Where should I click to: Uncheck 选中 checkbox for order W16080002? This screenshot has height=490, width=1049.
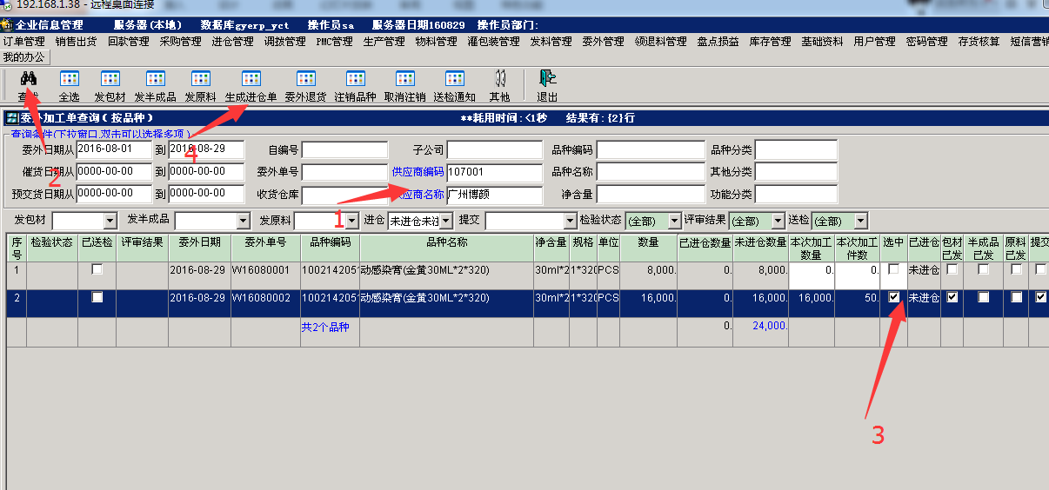[x=894, y=297]
